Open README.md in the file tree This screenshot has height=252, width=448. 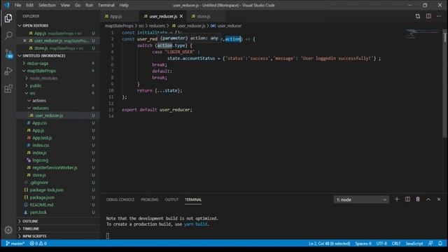point(41,204)
